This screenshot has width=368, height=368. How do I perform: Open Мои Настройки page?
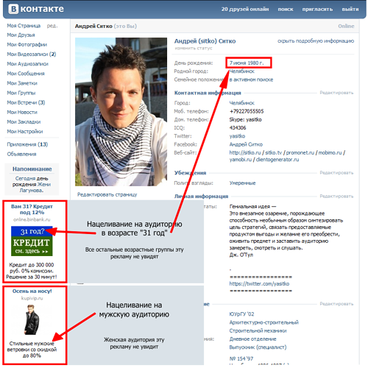click(25, 131)
